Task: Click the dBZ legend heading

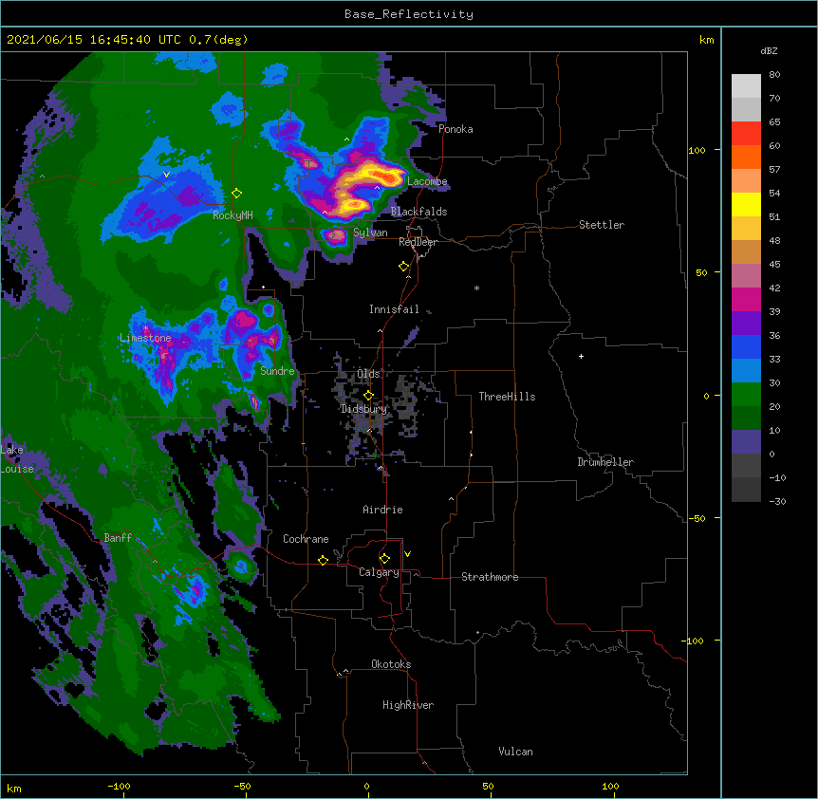Action: pos(769,51)
